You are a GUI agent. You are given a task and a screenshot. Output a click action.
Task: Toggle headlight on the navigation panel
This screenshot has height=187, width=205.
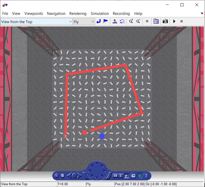[140, 176]
